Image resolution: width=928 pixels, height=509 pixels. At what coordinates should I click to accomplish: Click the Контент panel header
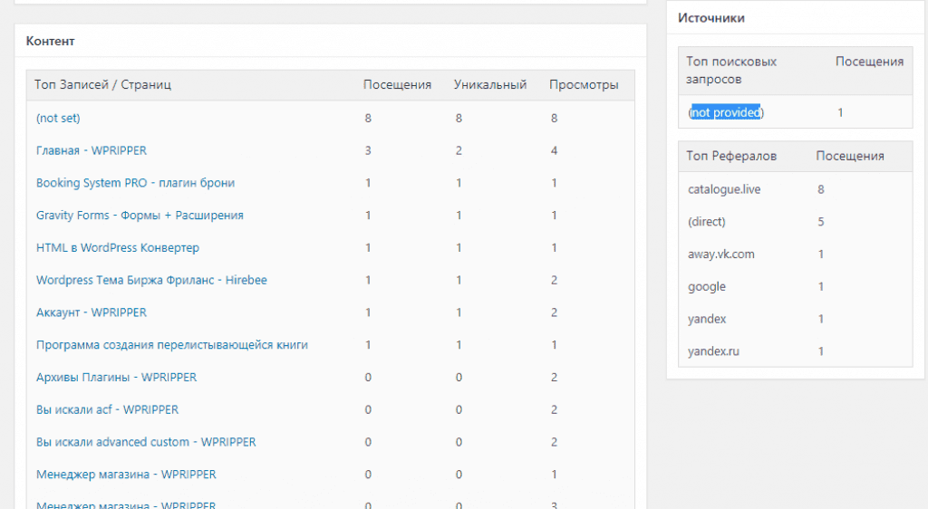51,41
